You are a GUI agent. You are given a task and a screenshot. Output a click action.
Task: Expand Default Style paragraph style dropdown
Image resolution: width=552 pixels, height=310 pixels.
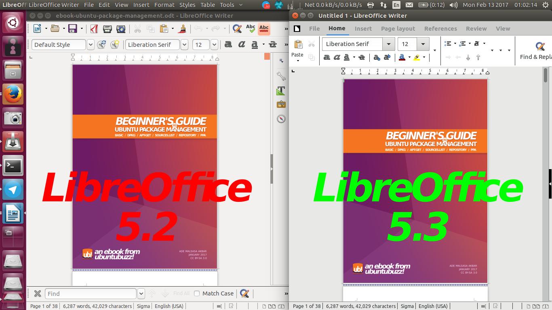pos(91,44)
